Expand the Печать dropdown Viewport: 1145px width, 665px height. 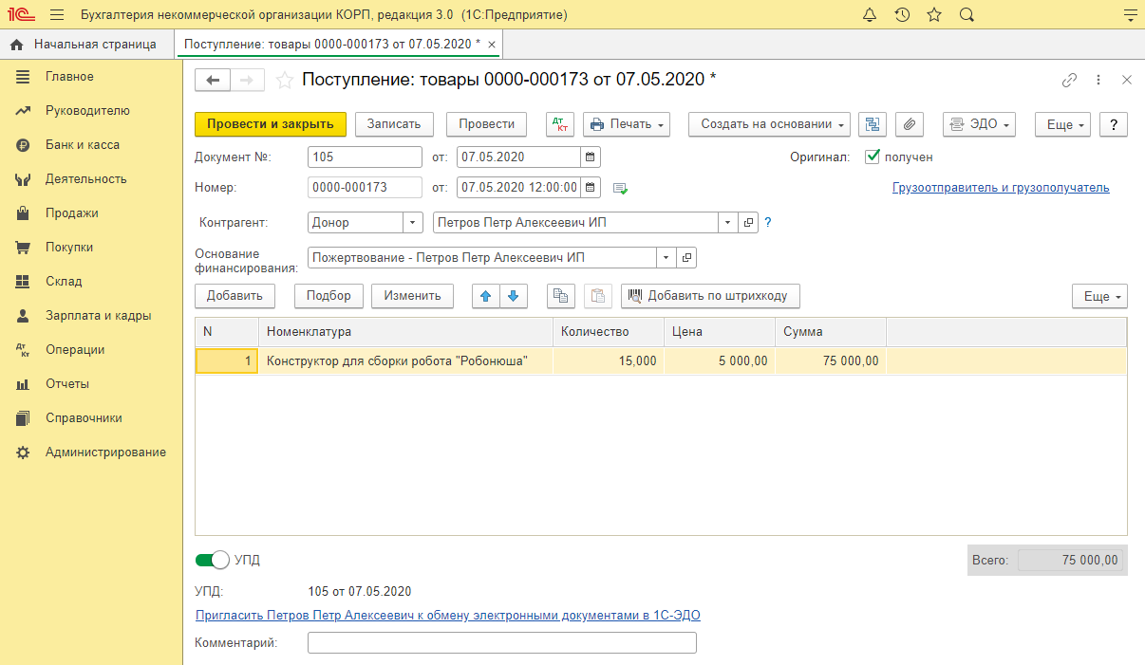(x=627, y=124)
